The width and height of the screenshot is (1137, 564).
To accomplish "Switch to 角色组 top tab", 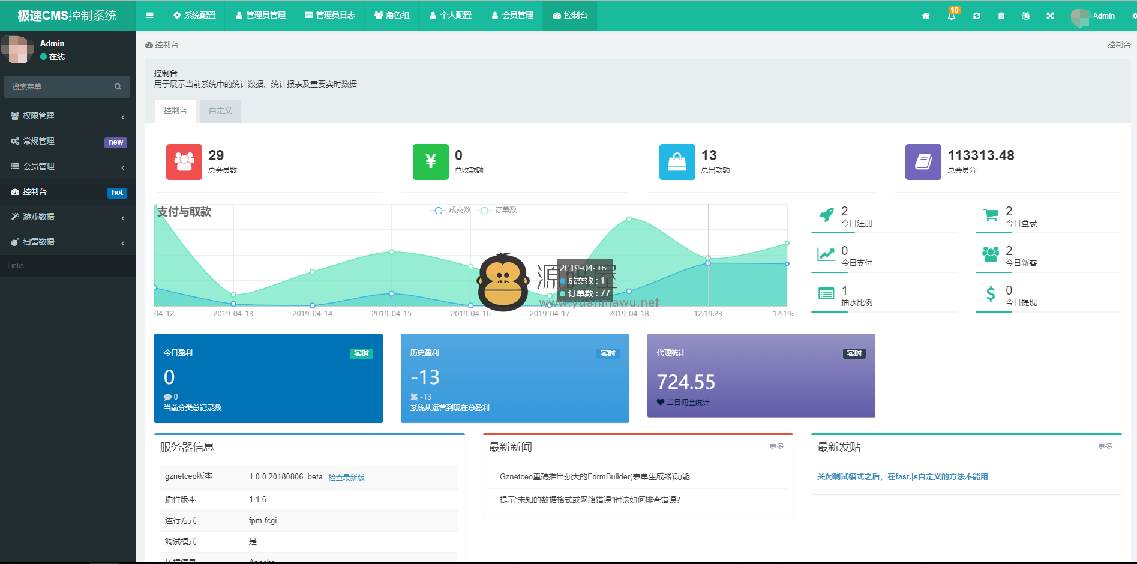I will (392, 16).
